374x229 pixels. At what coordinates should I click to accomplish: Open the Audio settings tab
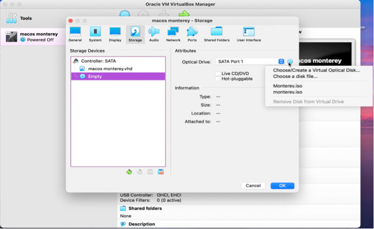pos(154,34)
